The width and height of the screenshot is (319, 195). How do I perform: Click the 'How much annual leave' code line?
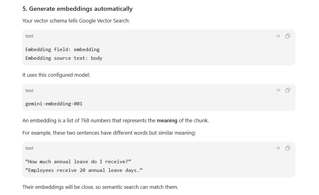click(x=78, y=162)
